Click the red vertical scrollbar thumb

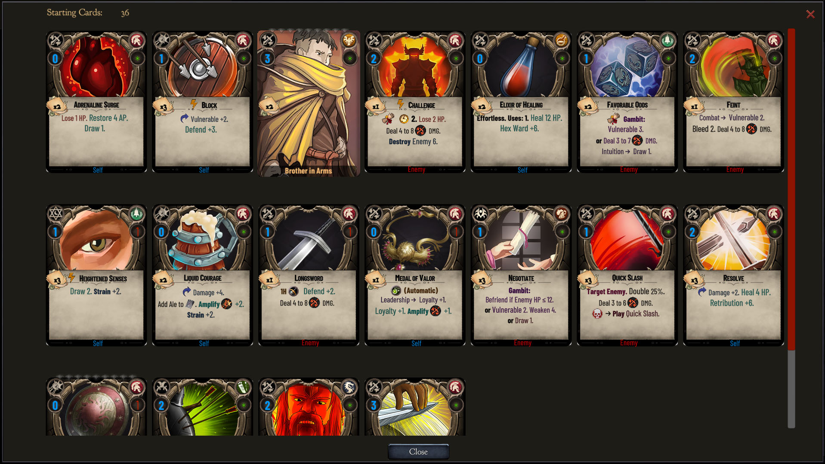(791, 189)
